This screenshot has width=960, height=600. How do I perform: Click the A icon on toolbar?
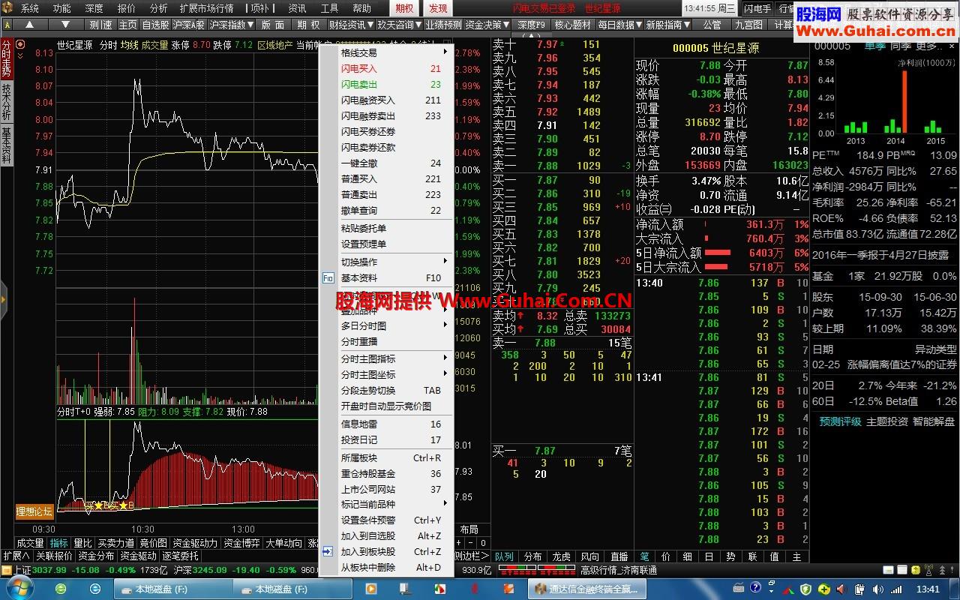[7, 25]
